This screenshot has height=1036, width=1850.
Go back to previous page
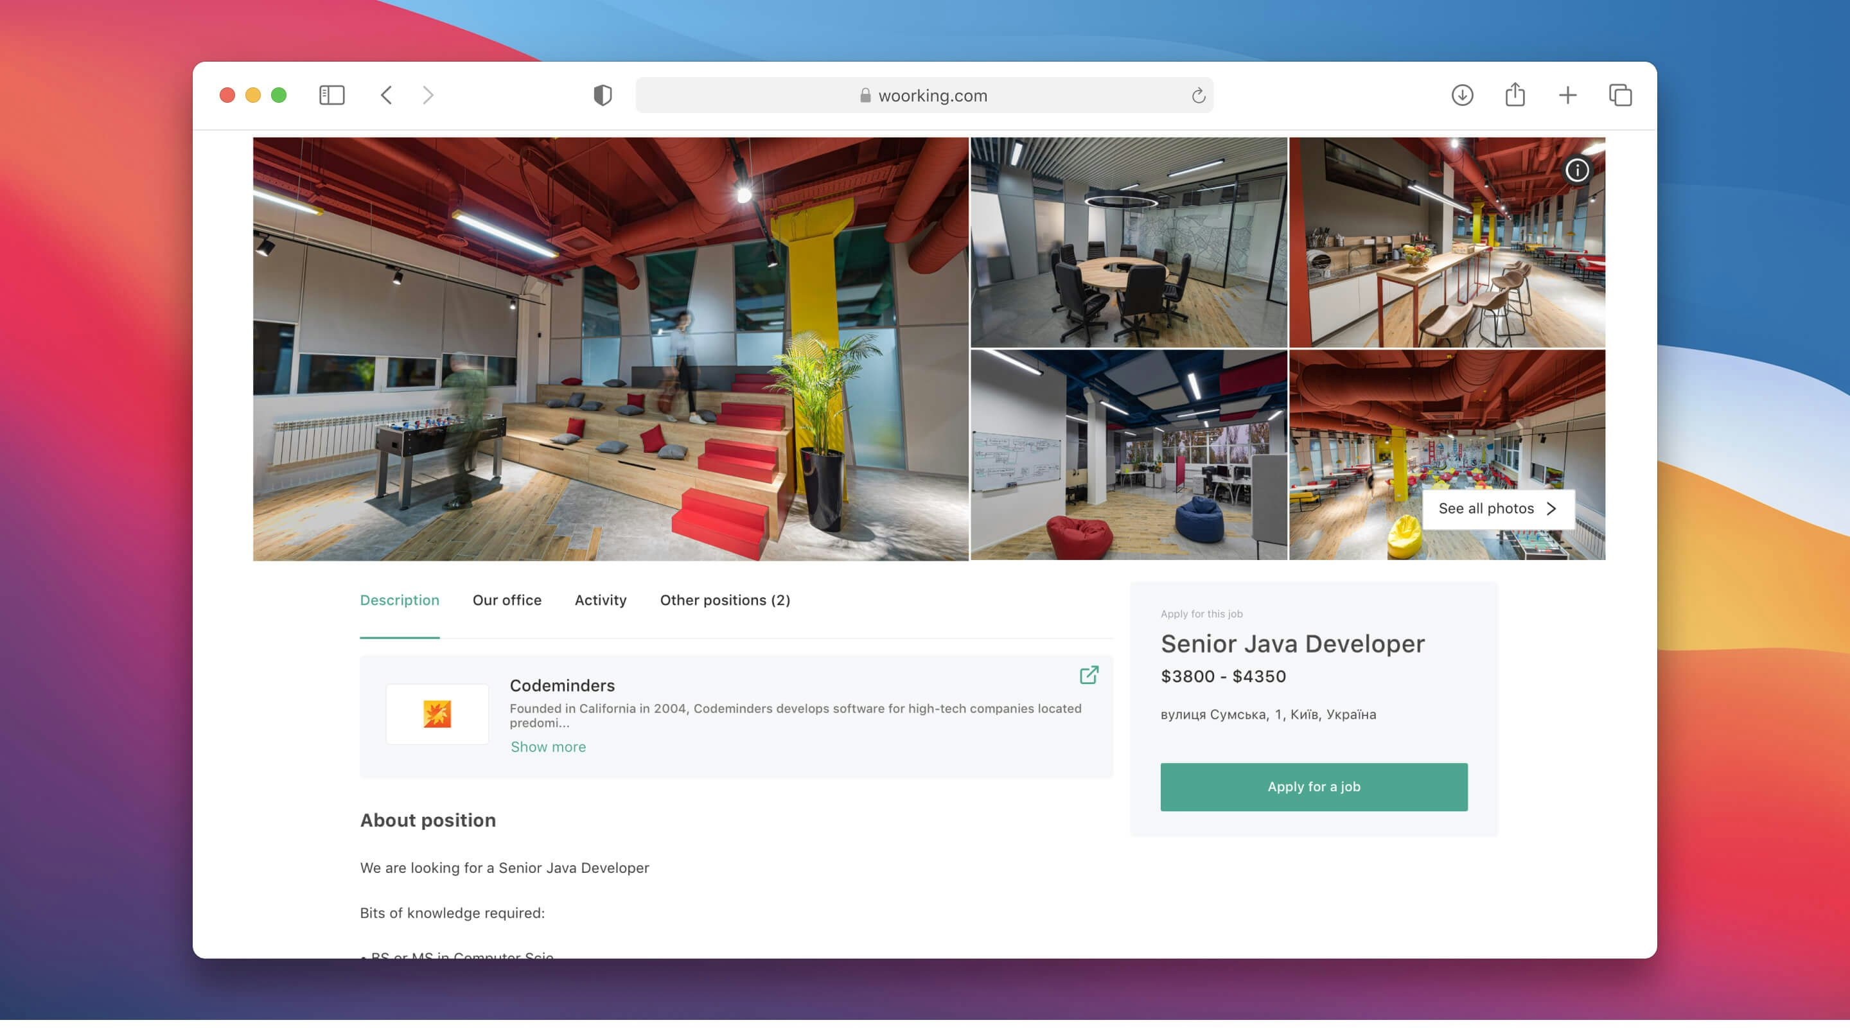[386, 96]
